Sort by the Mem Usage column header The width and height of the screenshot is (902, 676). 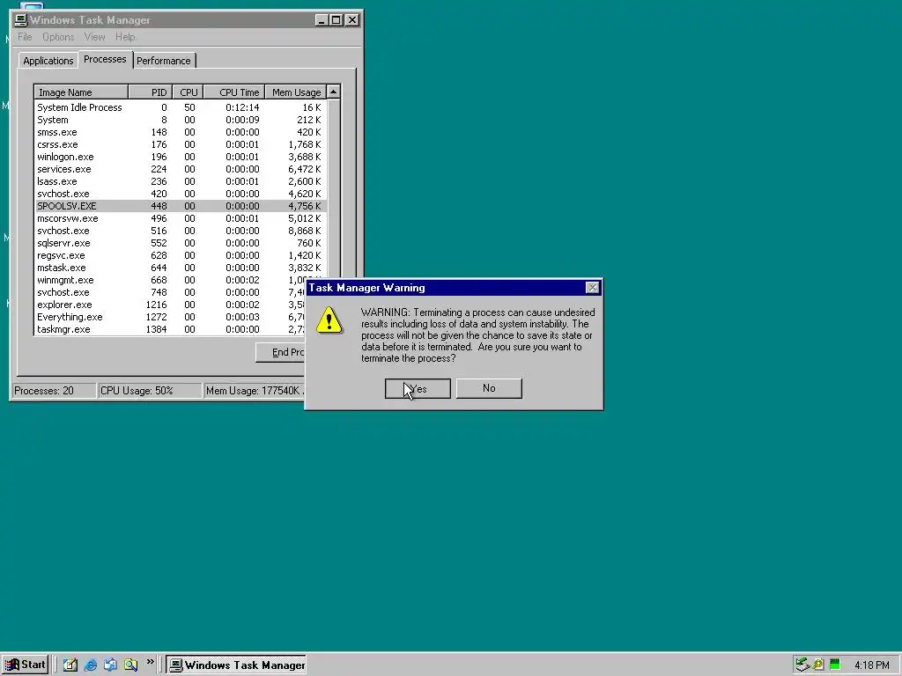tap(296, 92)
